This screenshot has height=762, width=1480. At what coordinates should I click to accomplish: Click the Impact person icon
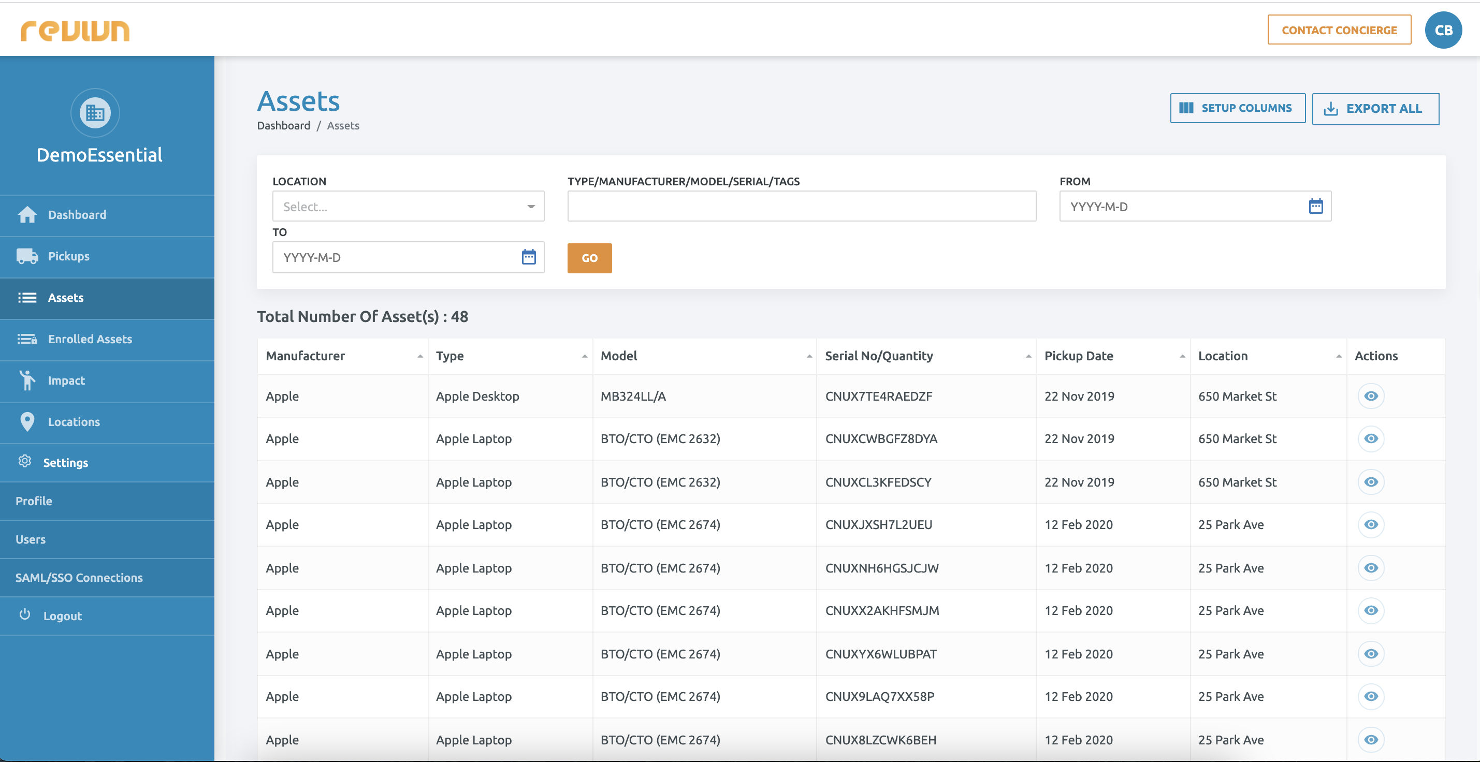[26, 380]
